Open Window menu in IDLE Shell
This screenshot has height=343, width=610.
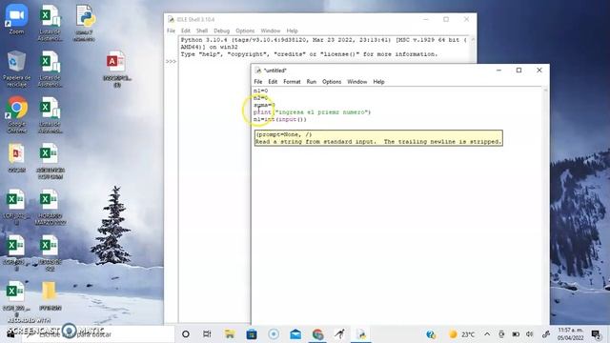271,30
